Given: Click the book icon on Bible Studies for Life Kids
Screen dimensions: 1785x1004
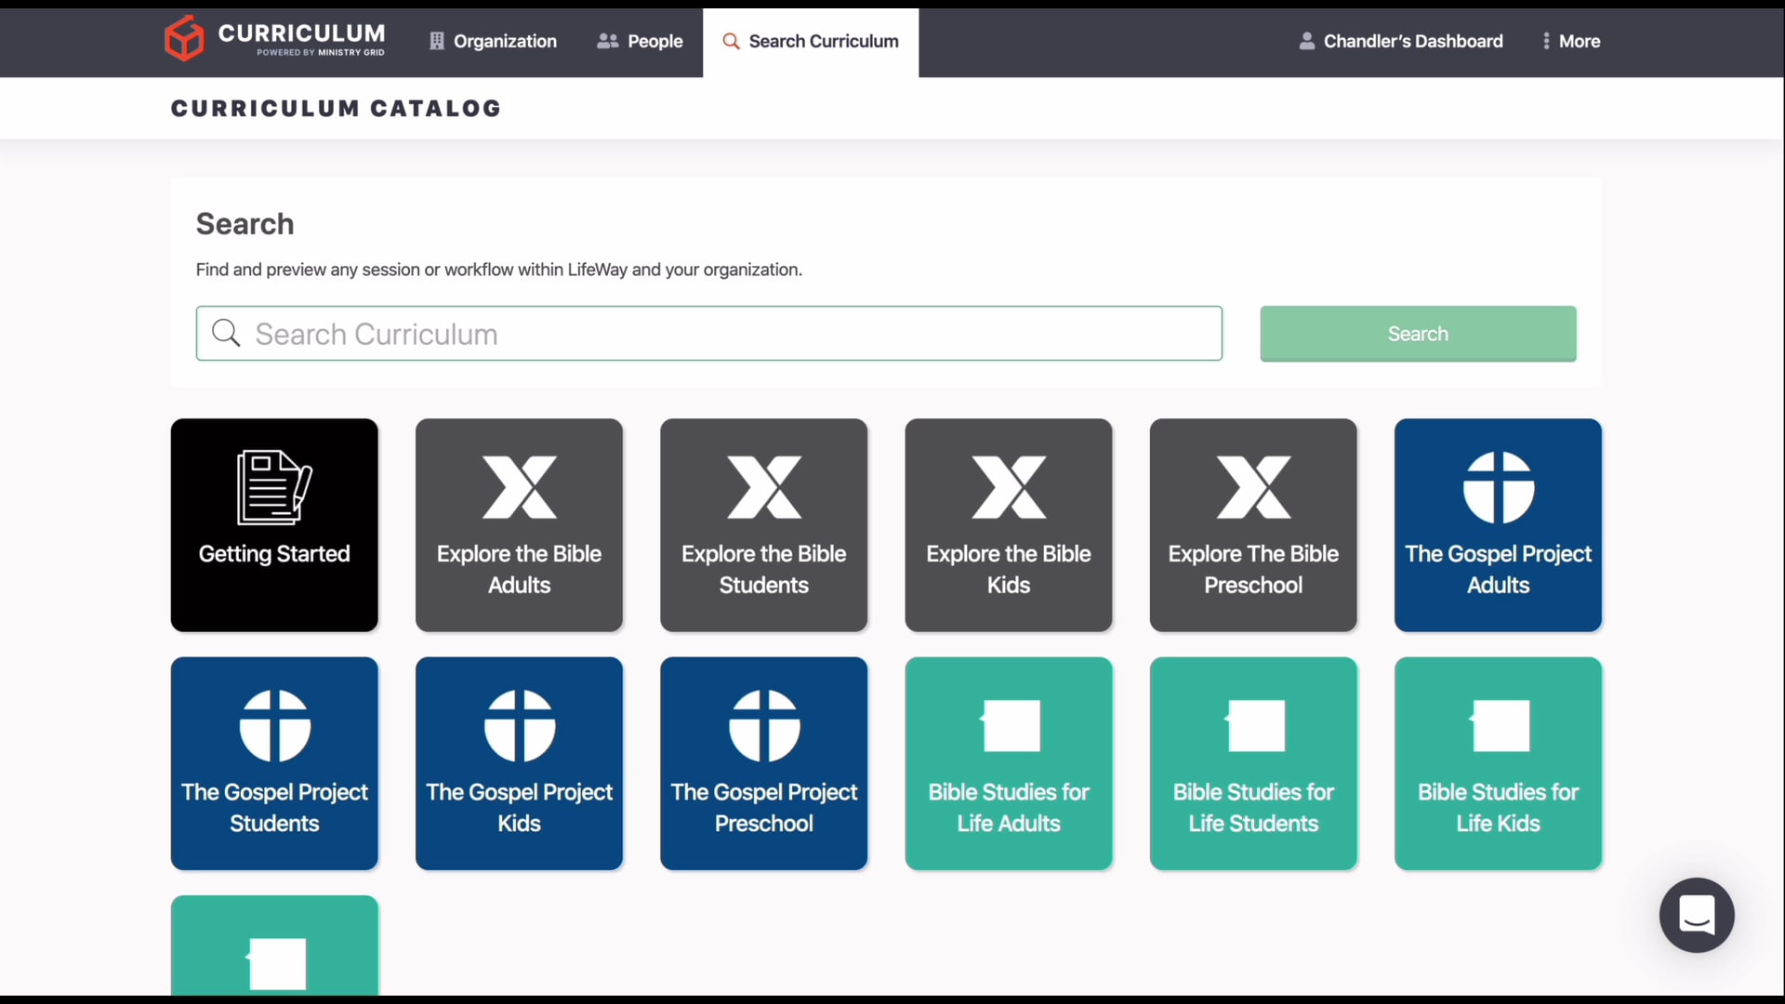Looking at the screenshot, I should click(x=1499, y=725).
